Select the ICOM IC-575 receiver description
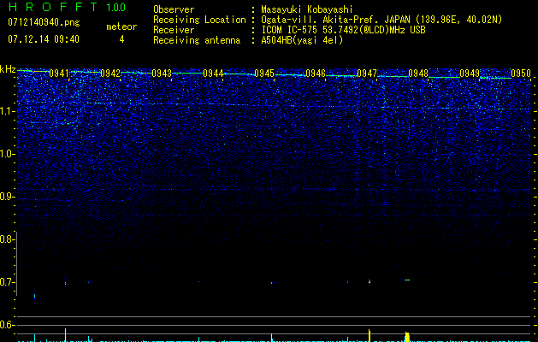The width and height of the screenshot is (538, 342). (343, 30)
